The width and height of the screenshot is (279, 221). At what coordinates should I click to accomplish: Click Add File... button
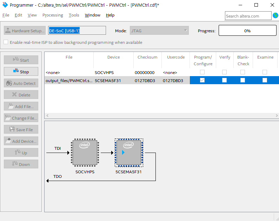coord(21,106)
